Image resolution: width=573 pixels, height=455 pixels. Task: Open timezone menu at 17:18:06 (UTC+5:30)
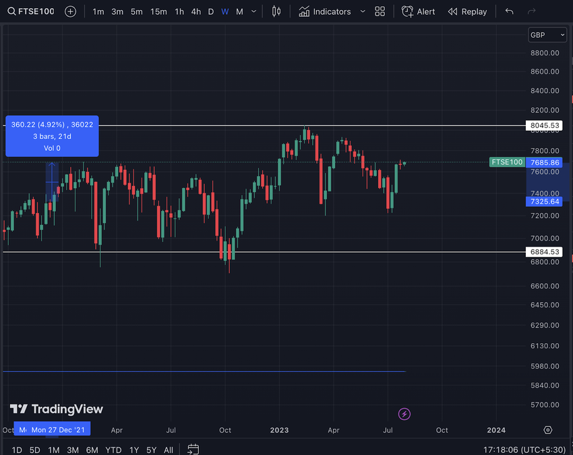[524, 450]
